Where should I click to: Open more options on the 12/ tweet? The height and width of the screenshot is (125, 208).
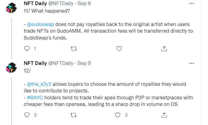(x=191, y=63)
